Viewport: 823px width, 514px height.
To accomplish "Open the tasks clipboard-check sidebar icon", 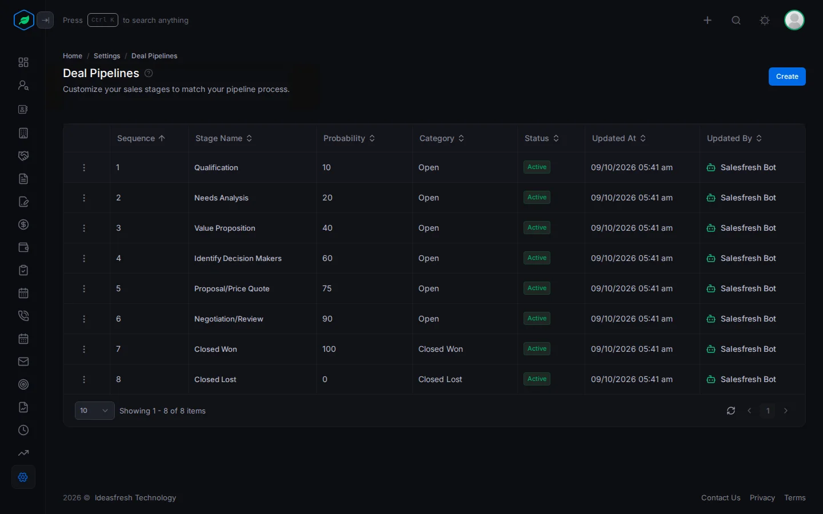I will (23, 270).
